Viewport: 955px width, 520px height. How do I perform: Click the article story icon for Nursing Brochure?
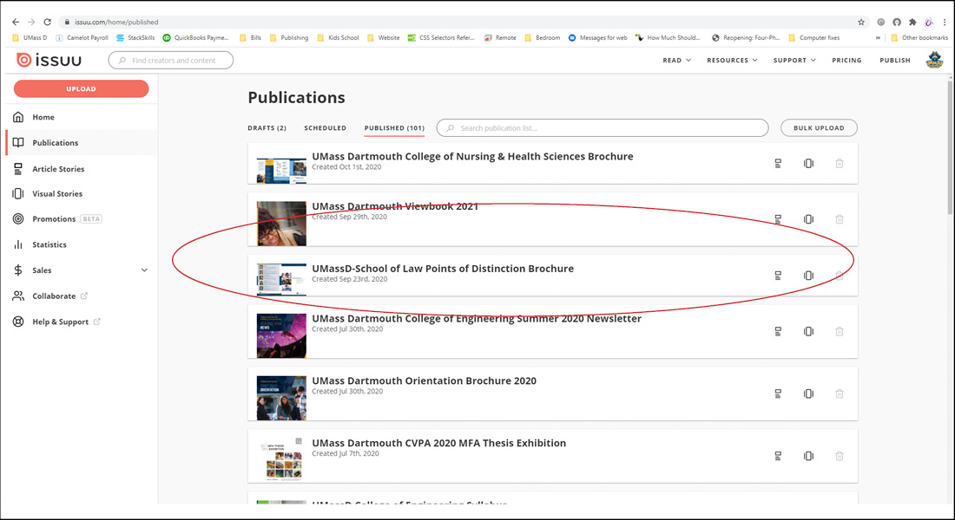point(778,163)
